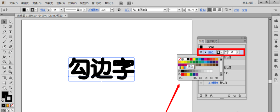This screenshot has width=280, height=112.
Task: Add new effect with fx button
Action: 211,96
